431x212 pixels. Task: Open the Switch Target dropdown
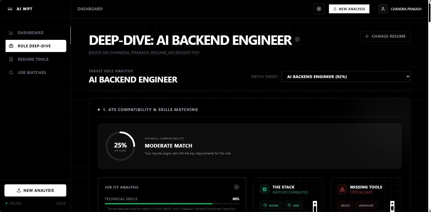pyautogui.click(x=346, y=77)
